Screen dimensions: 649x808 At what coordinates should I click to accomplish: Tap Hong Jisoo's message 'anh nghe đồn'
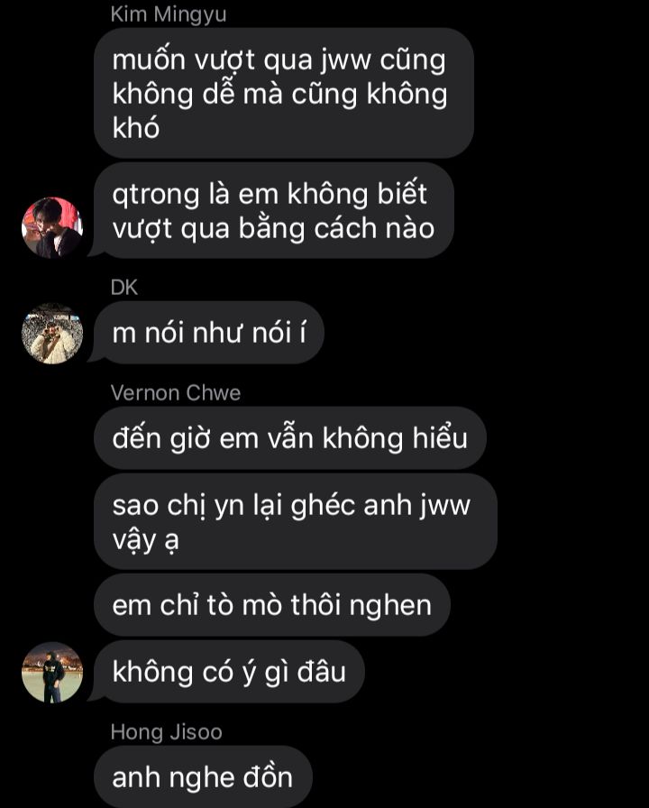coord(203,776)
